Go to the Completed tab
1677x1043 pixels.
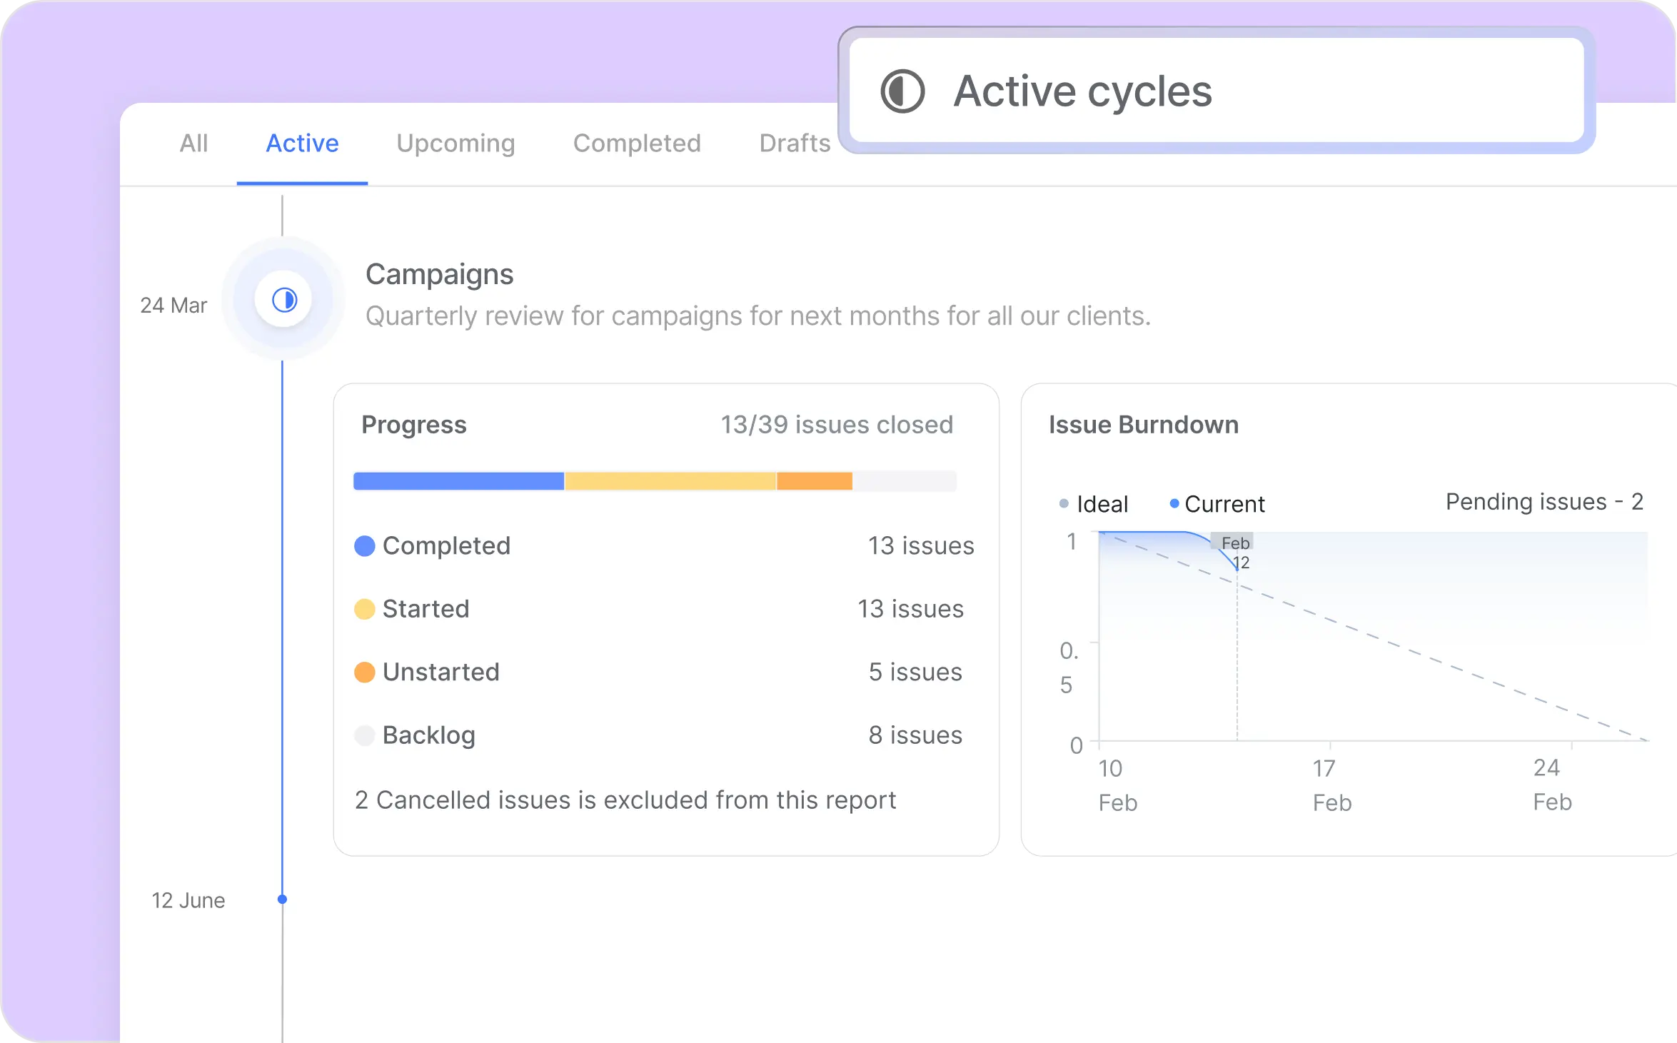pyautogui.click(x=637, y=143)
